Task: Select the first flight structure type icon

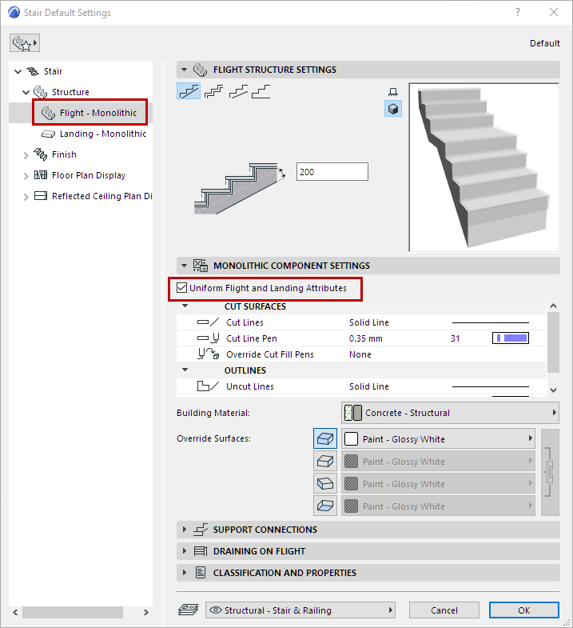Action: (x=189, y=91)
